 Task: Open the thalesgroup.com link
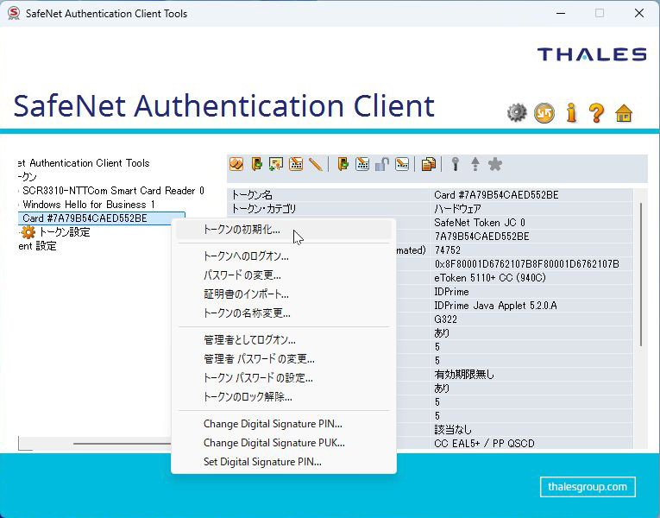[588, 487]
